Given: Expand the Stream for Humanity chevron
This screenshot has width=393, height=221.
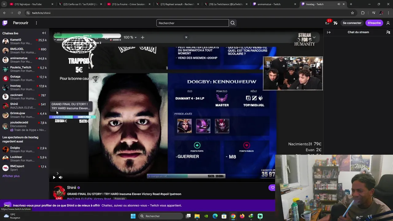Looking at the screenshot, I should coord(314,37).
